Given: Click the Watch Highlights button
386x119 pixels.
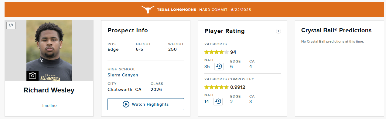Looking at the screenshot, I should pyautogui.click(x=146, y=104).
